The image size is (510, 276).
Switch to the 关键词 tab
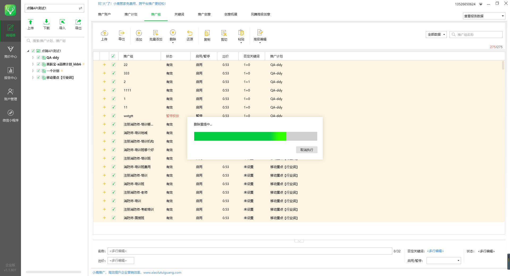pos(179,14)
